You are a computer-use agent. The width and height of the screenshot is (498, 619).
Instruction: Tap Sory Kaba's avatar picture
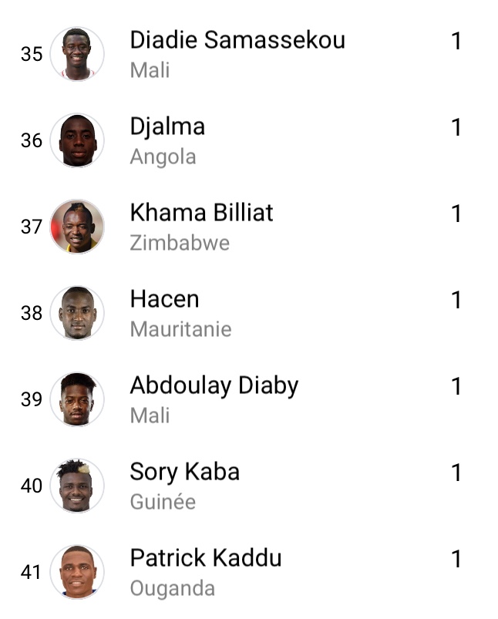pyautogui.click(x=77, y=486)
